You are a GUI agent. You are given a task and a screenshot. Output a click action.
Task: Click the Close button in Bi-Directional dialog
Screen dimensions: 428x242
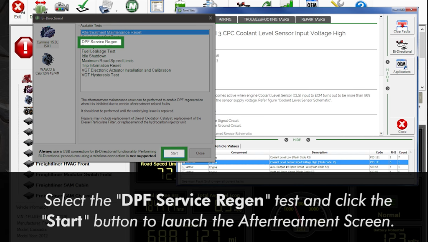click(200, 153)
